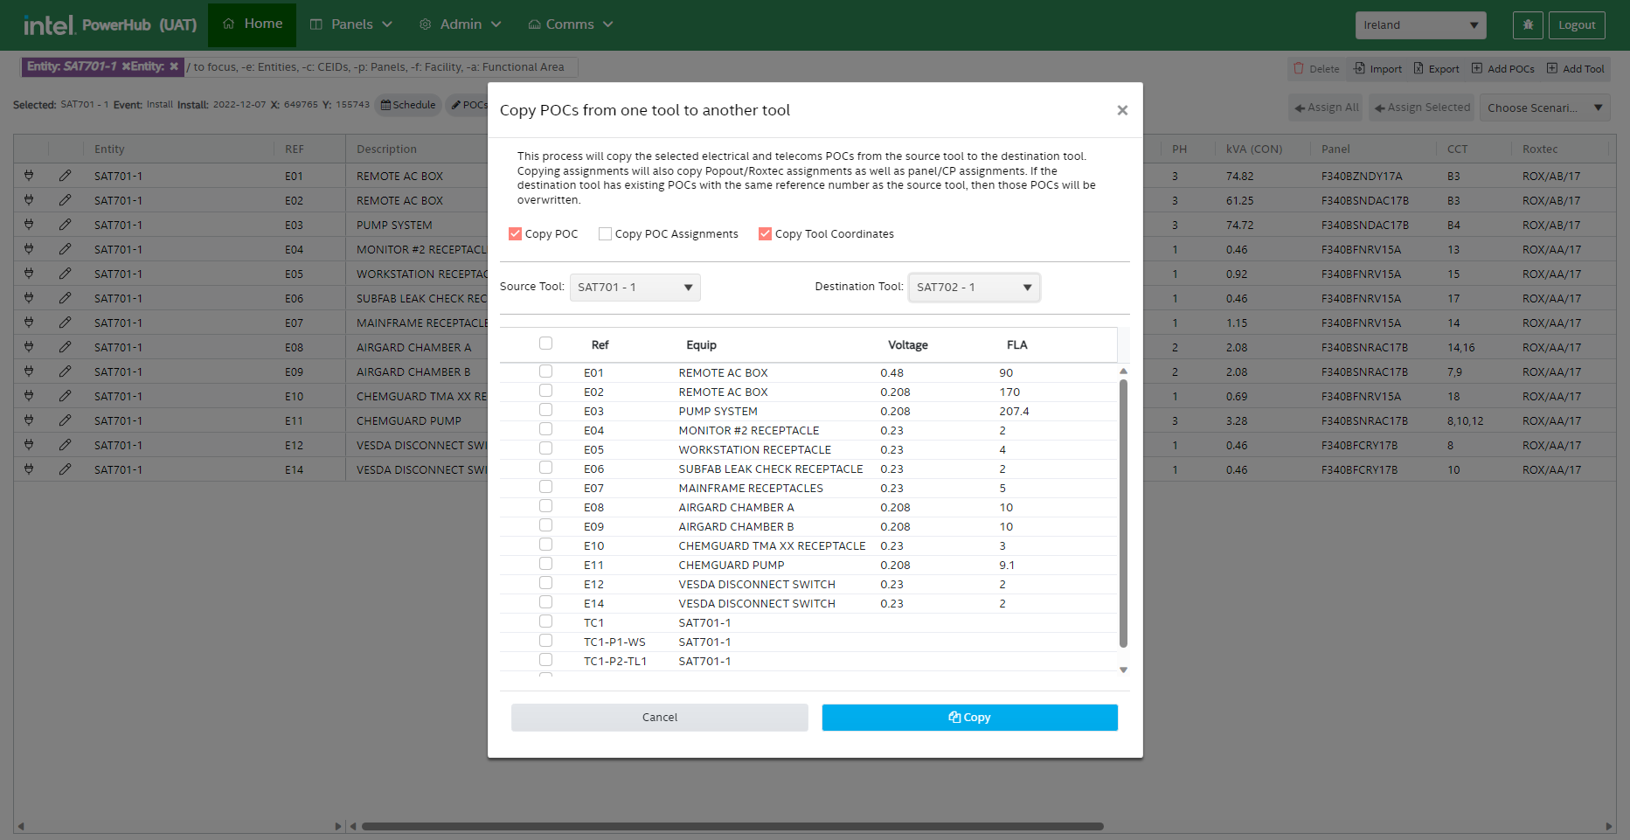Viewport: 1630px width, 840px height.
Task: Close the Copy POCs dialog
Action: (x=1122, y=110)
